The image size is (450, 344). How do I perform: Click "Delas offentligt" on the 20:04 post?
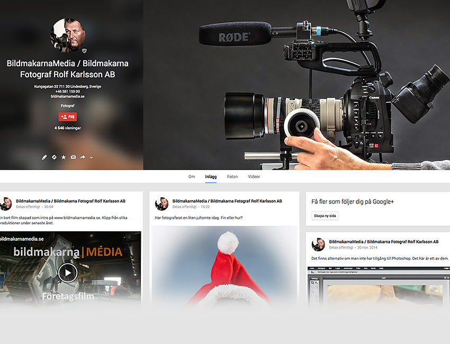click(28, 207)
